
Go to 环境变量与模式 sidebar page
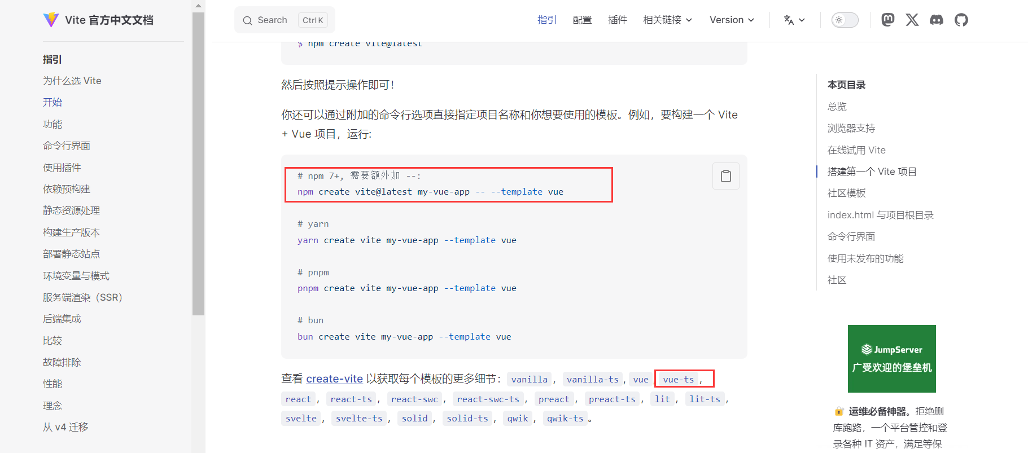coord(76,276)
